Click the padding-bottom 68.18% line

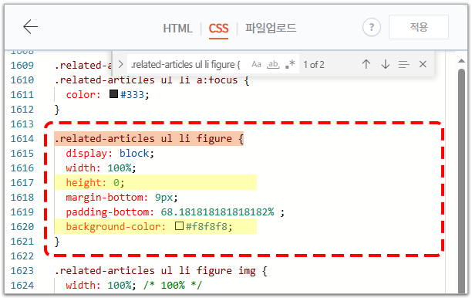tap(175, 212)
